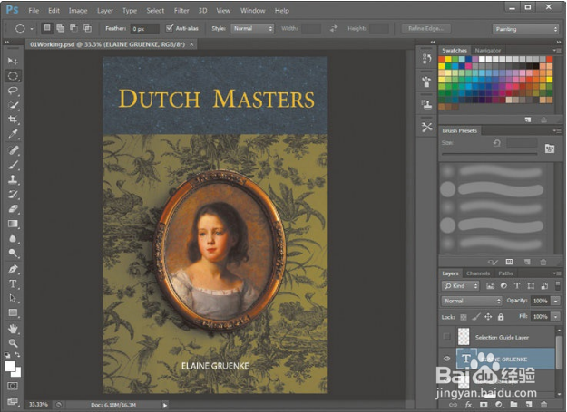Open the layer Kind filter dropdown
Screen dimensions: 567x412
460,286
